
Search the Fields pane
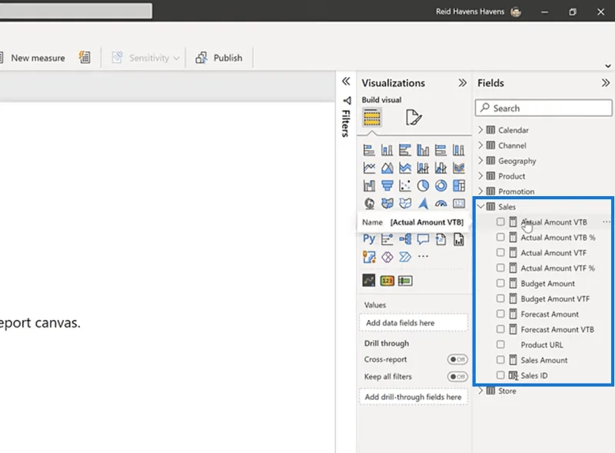(544, 108)
